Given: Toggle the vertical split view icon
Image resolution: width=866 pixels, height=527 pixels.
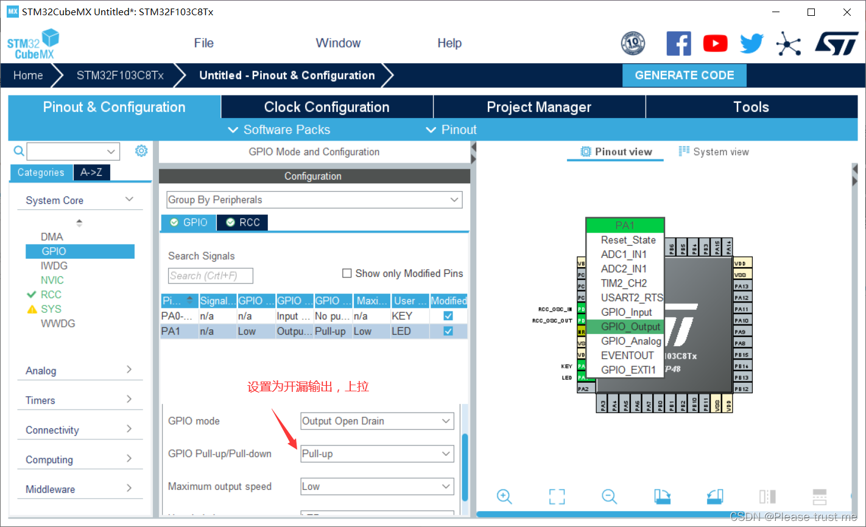Looking at the screenshot, I should 767,497.
